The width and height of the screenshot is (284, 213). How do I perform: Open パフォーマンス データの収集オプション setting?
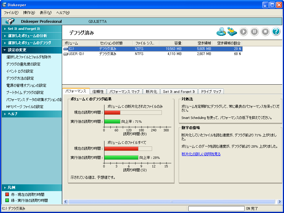click(34, 100)
